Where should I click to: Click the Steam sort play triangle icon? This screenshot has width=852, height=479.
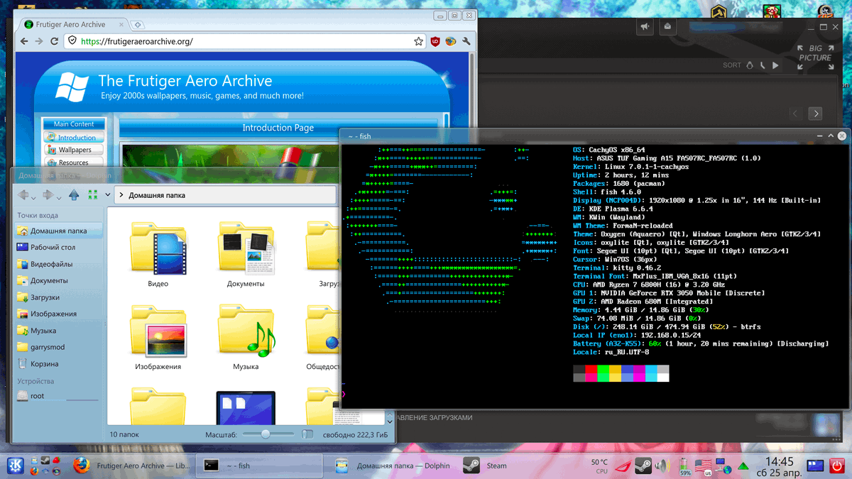click(x=775, y=65)
